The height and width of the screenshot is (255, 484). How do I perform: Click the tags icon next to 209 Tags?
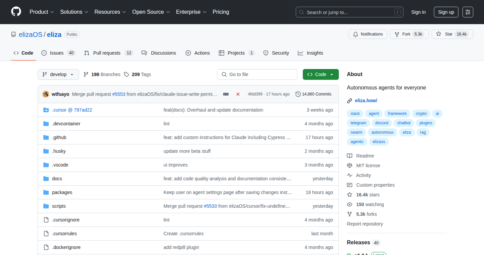[x=126, y=74]
